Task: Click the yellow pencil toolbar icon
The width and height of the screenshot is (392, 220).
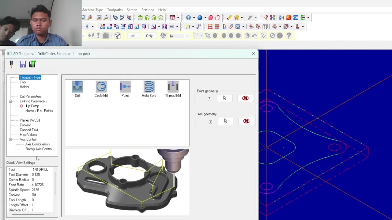Action: (x=229, y=18)
